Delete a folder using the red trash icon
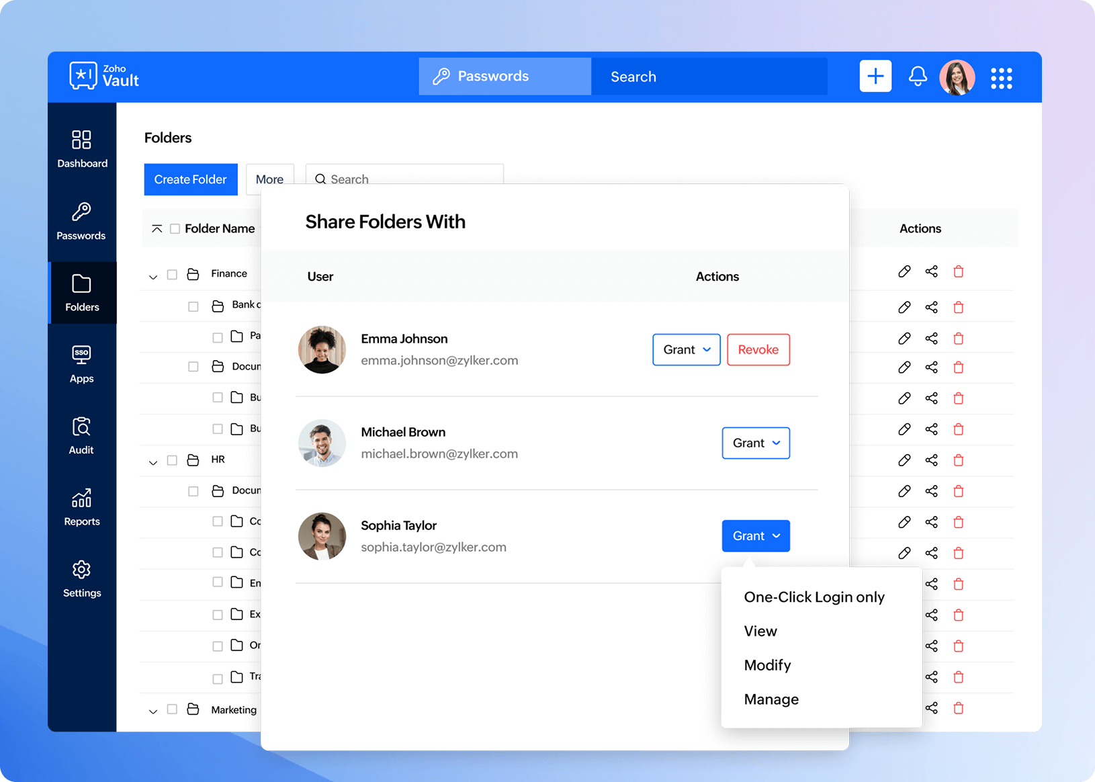 [x=959, y=271]
